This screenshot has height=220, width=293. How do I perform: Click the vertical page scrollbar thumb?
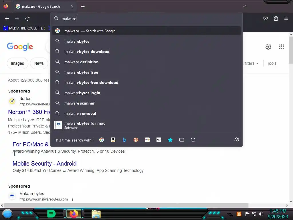(291, 50)
